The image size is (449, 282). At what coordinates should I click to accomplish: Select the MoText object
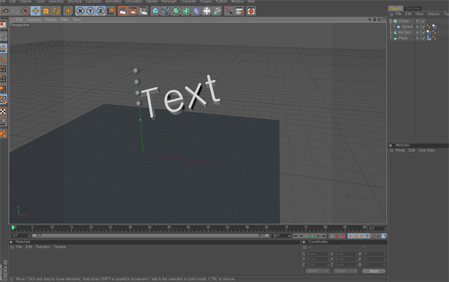[x=405, y=32]
